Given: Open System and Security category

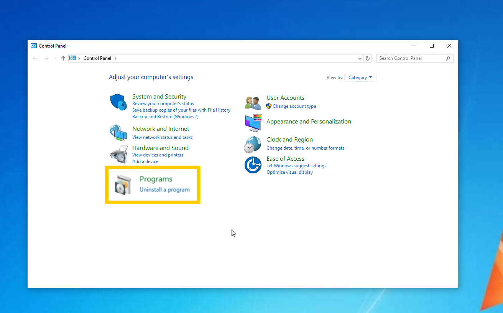Looking at the screenshot, I should (x=159, y=97).
